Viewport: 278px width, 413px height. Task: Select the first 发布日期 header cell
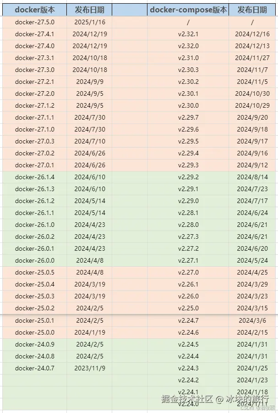pyautogui.click(x=89, y=10)
